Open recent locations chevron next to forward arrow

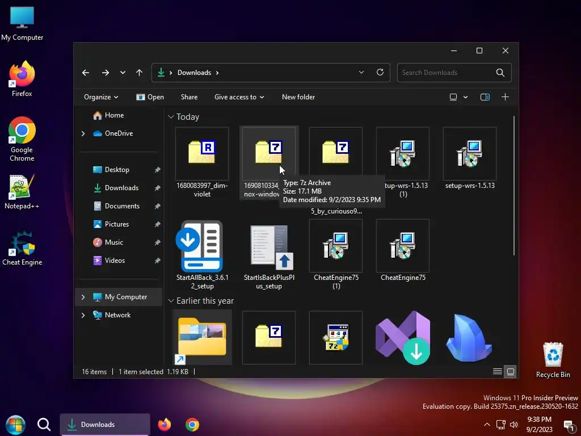123,73
